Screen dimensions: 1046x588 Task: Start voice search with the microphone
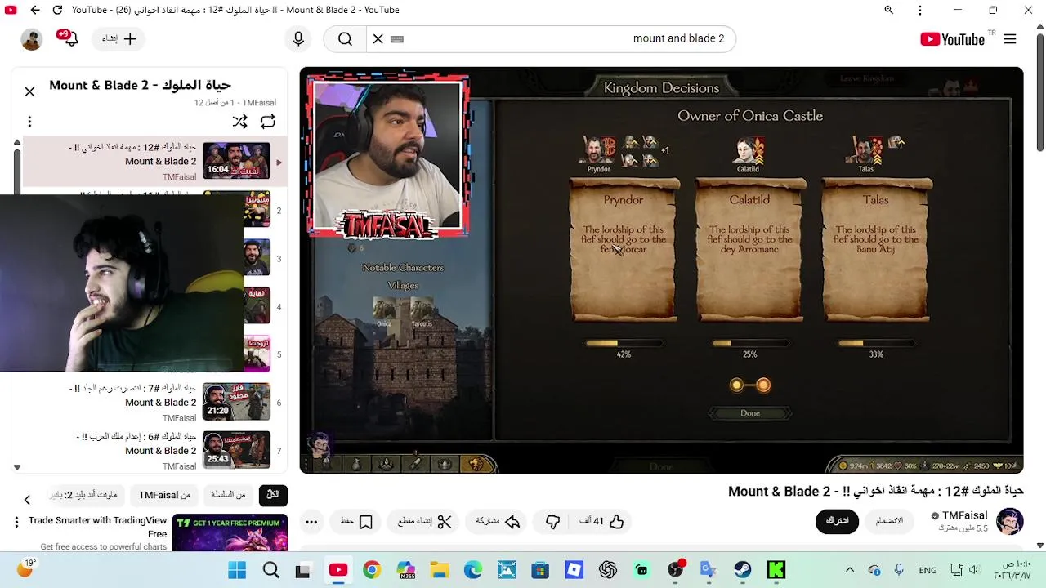[x=298, y=38]
